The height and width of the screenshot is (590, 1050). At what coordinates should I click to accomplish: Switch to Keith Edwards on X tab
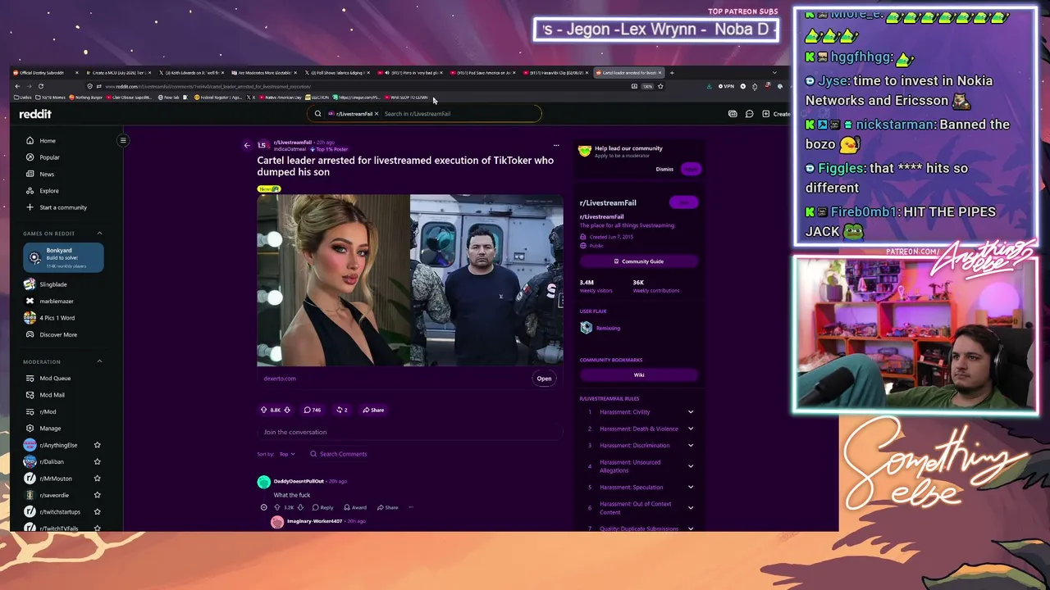[x=192, y=73]
